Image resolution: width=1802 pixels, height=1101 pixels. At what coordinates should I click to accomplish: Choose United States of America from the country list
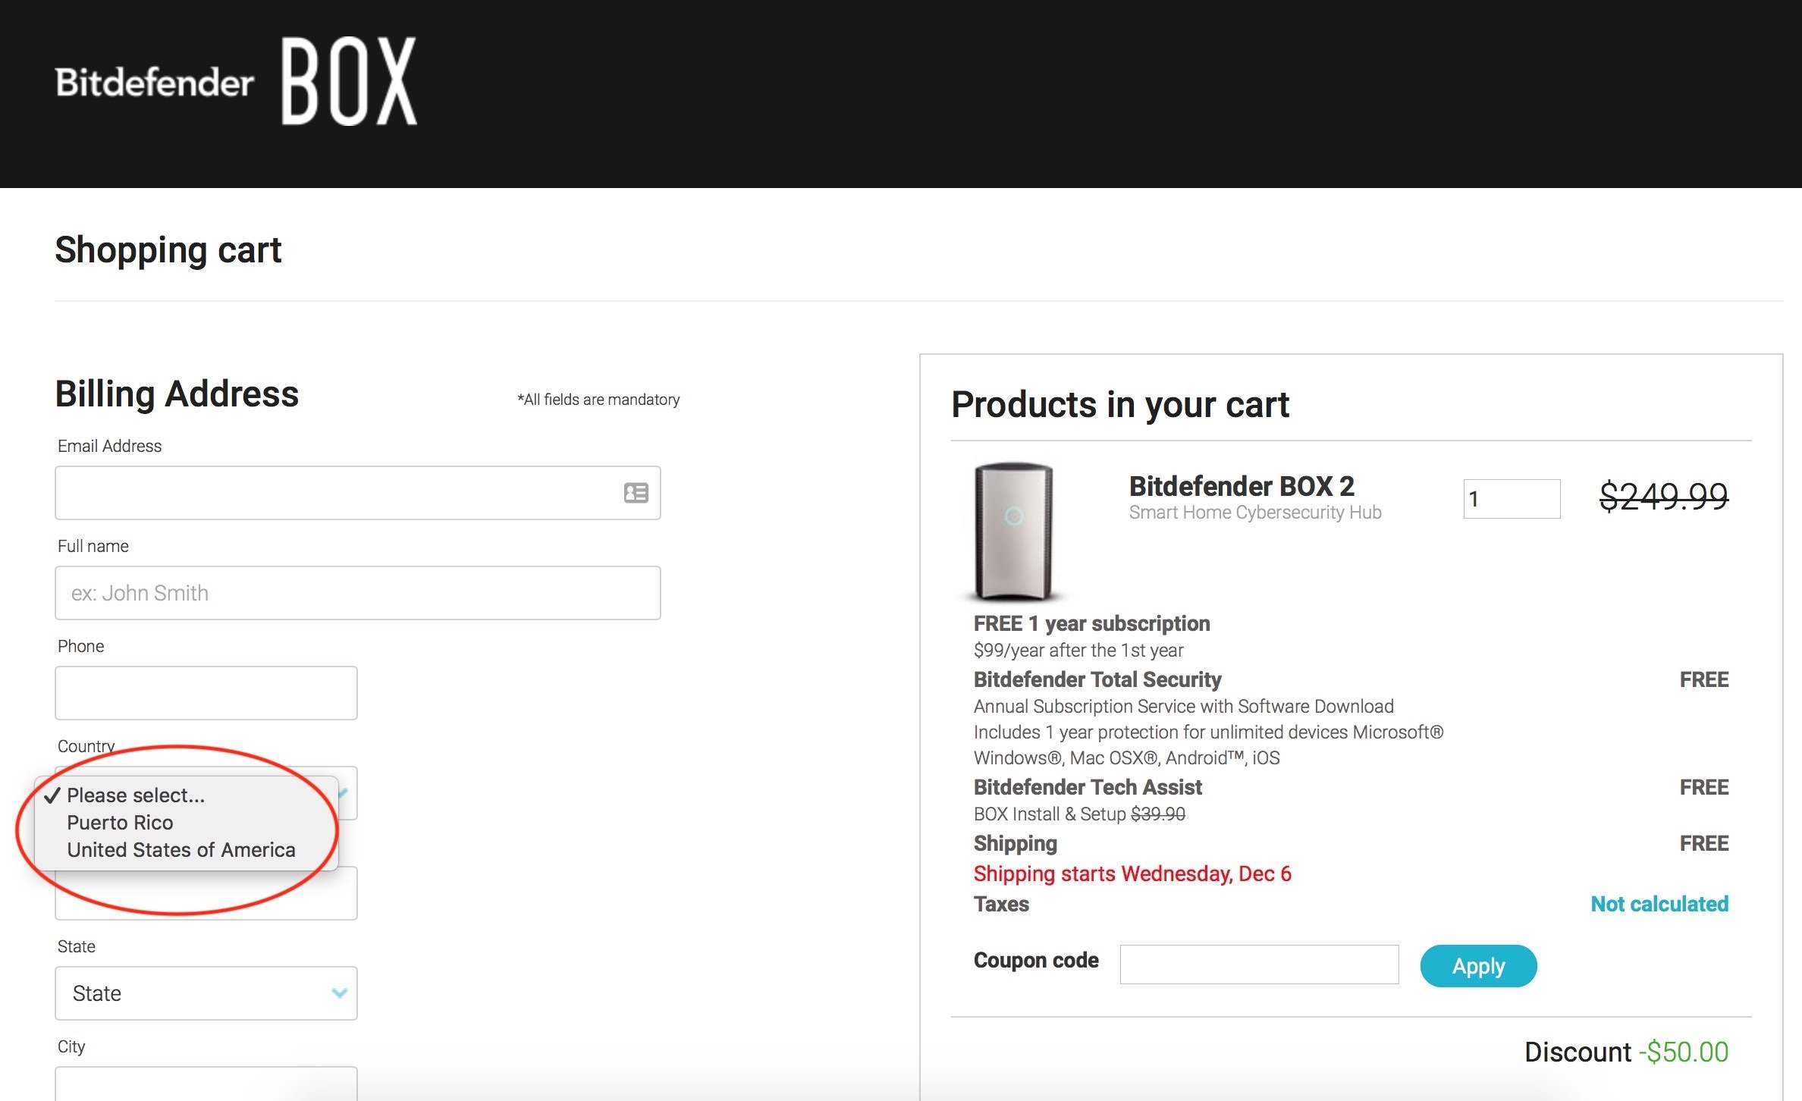coord(181,850)
